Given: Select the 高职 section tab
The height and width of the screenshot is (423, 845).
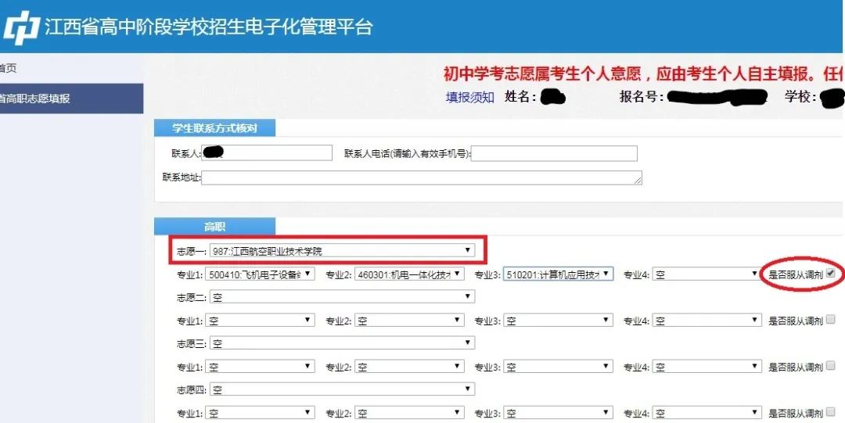Looking at the screenshot, I should (214, 227).
